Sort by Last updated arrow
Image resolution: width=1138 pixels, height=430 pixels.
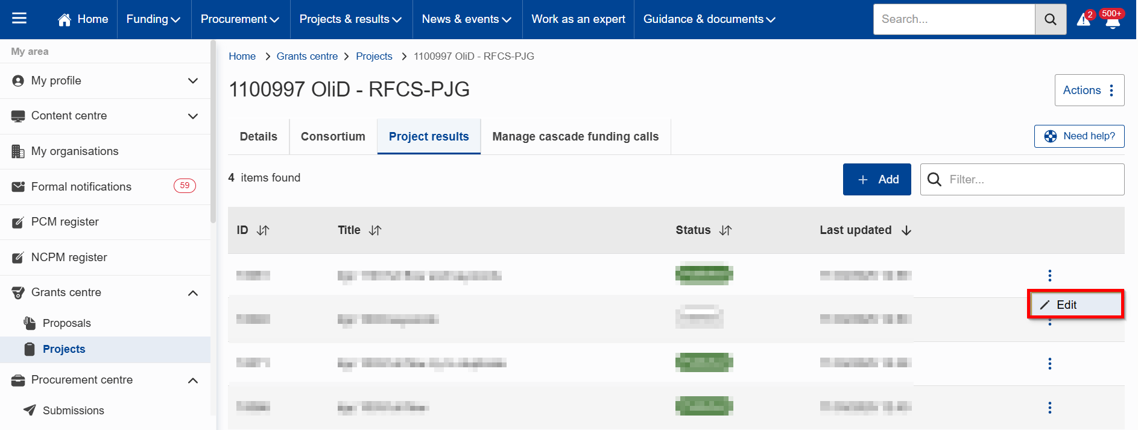[906, 230]
